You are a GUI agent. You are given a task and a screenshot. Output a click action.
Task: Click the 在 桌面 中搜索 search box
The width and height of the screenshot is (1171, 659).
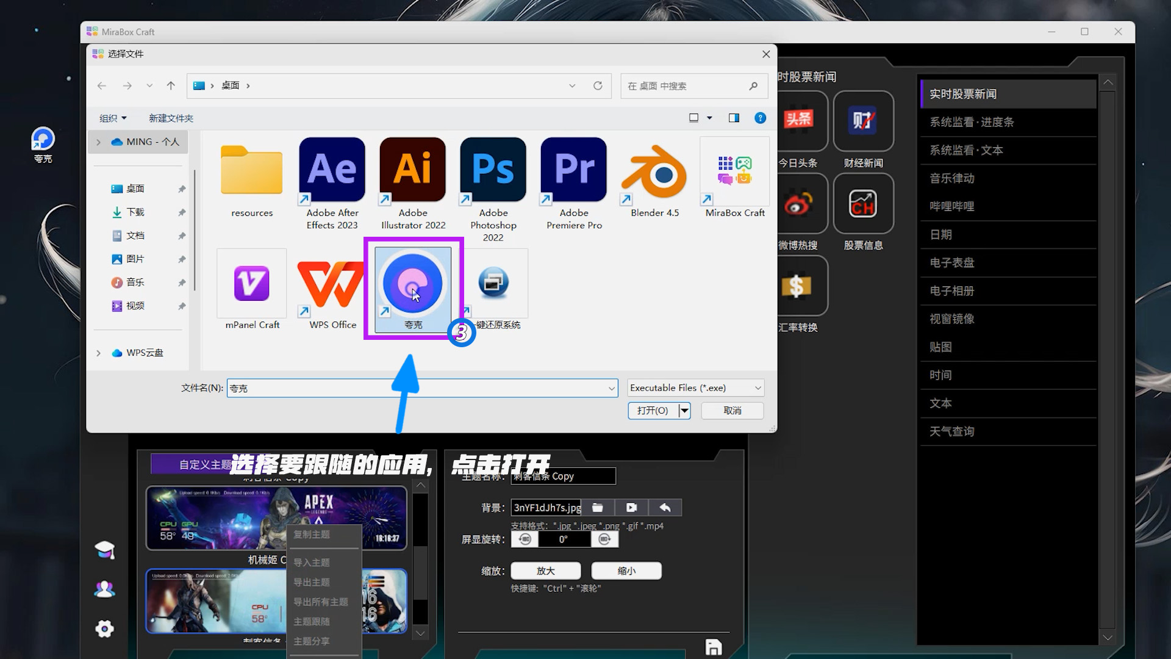(694, 86)
